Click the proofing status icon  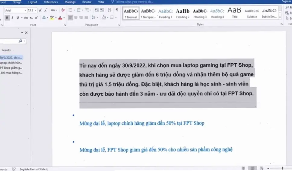[14, 169]
